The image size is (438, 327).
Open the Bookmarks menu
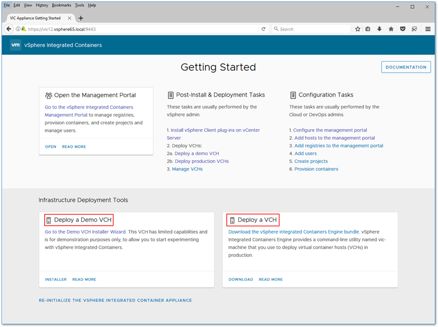(x=62, y=5)
